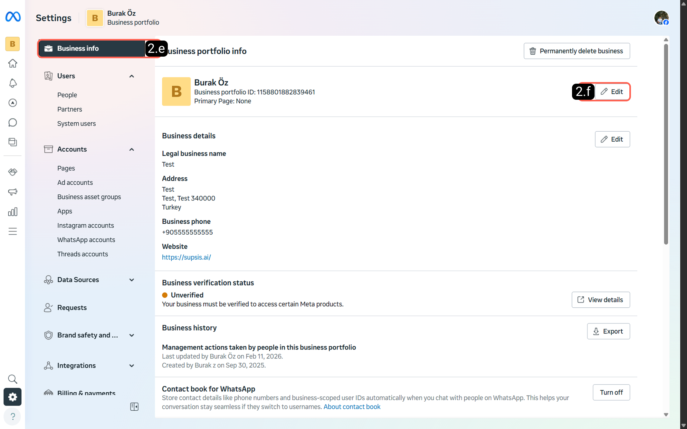Click the large B business logo thumbnail
The image size is (687, 429).
tap(176, 91)
